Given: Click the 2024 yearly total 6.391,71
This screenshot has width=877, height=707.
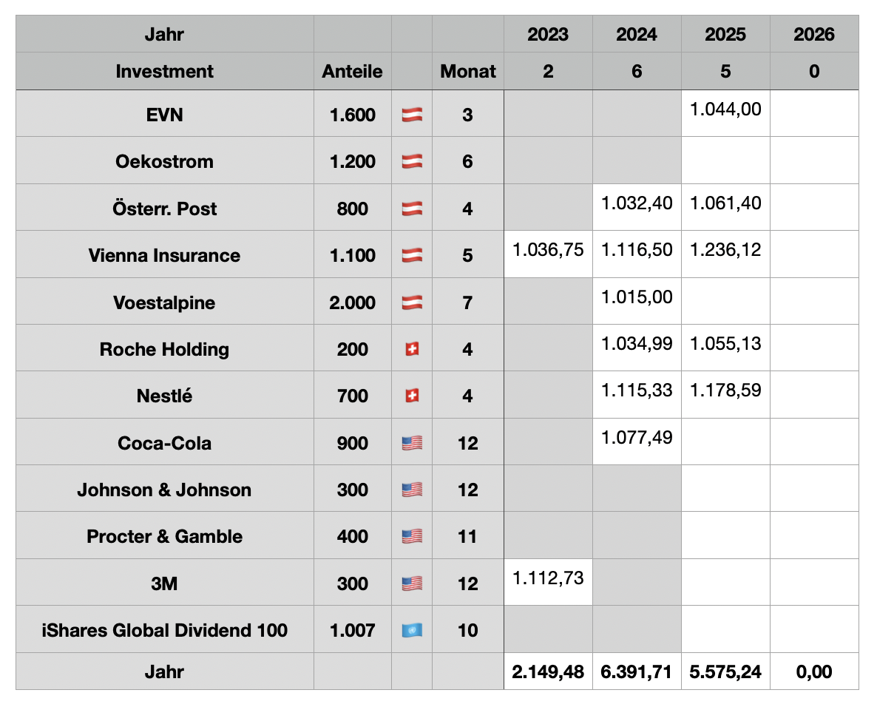Looking at the screenshot, I should 637,672.
